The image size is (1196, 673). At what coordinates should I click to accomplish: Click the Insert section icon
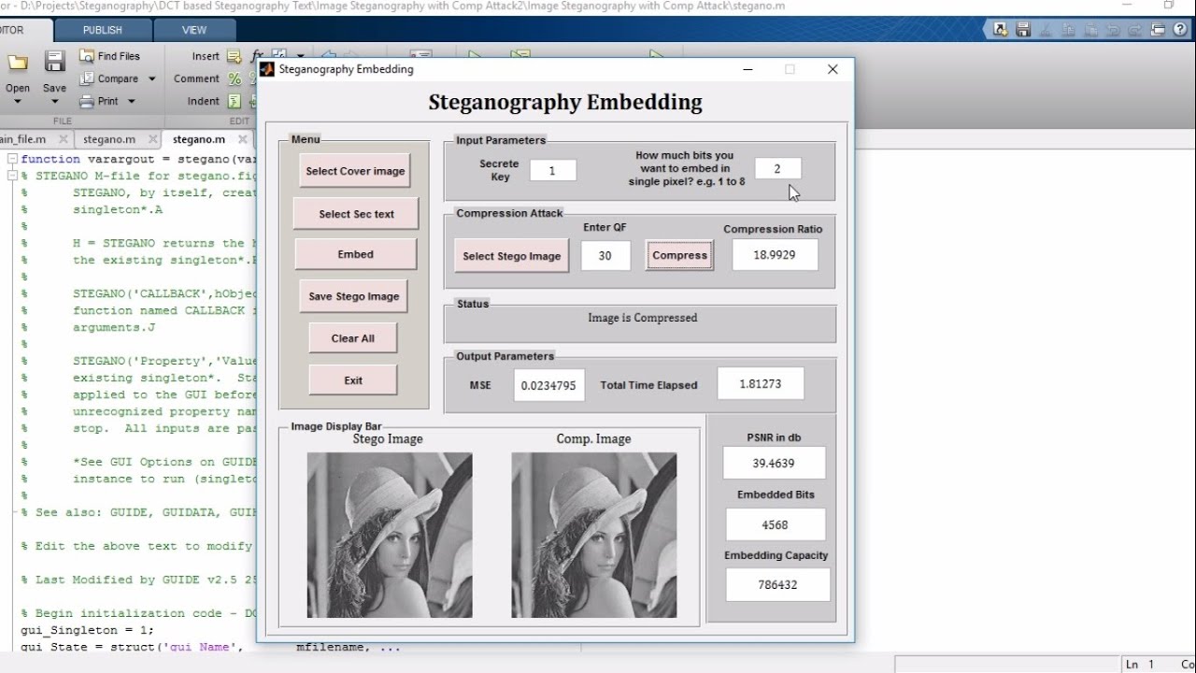click(235, 56)
